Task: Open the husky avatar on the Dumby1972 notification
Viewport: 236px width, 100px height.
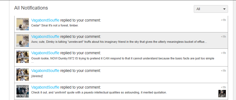Action: coord(22,57)
